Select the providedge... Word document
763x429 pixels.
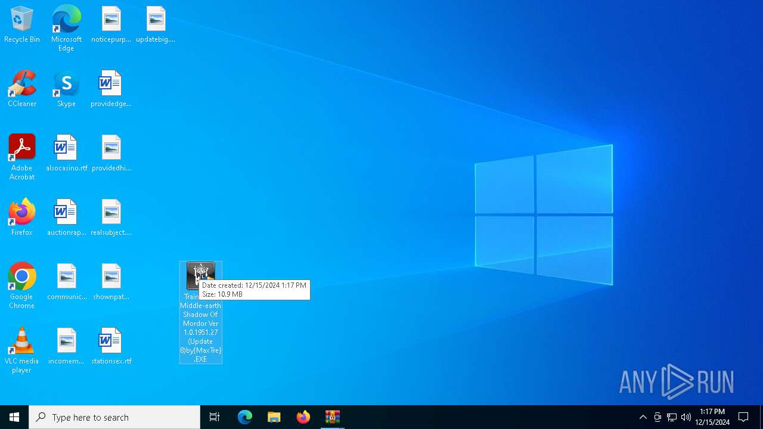pos(111,89)
